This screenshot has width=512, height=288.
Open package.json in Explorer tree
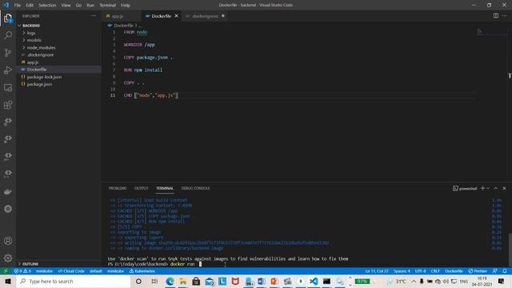pyautogui.click(x=58, y=84)
